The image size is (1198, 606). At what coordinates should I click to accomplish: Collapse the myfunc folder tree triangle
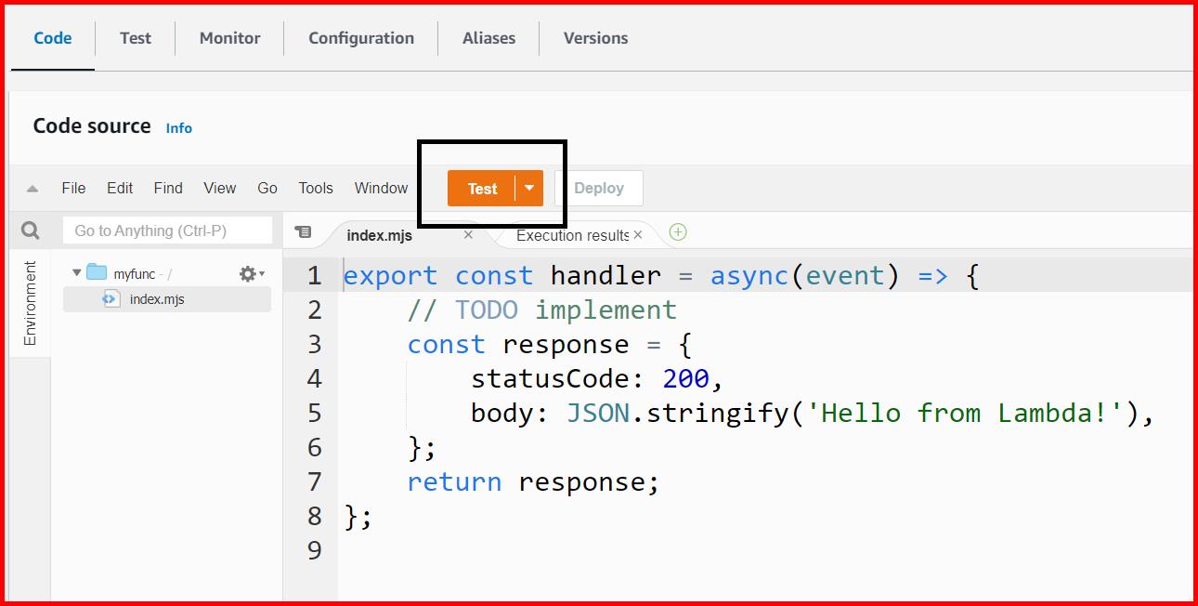[78, 272]
